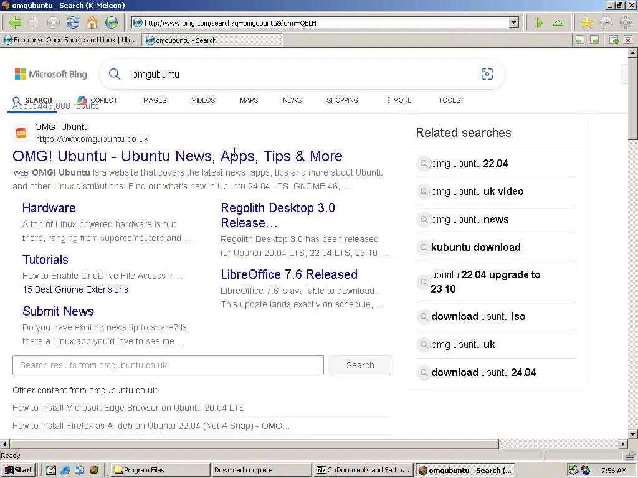Open a new tab with the plus icon
The image size is (638, 478).
click(614, 40)
